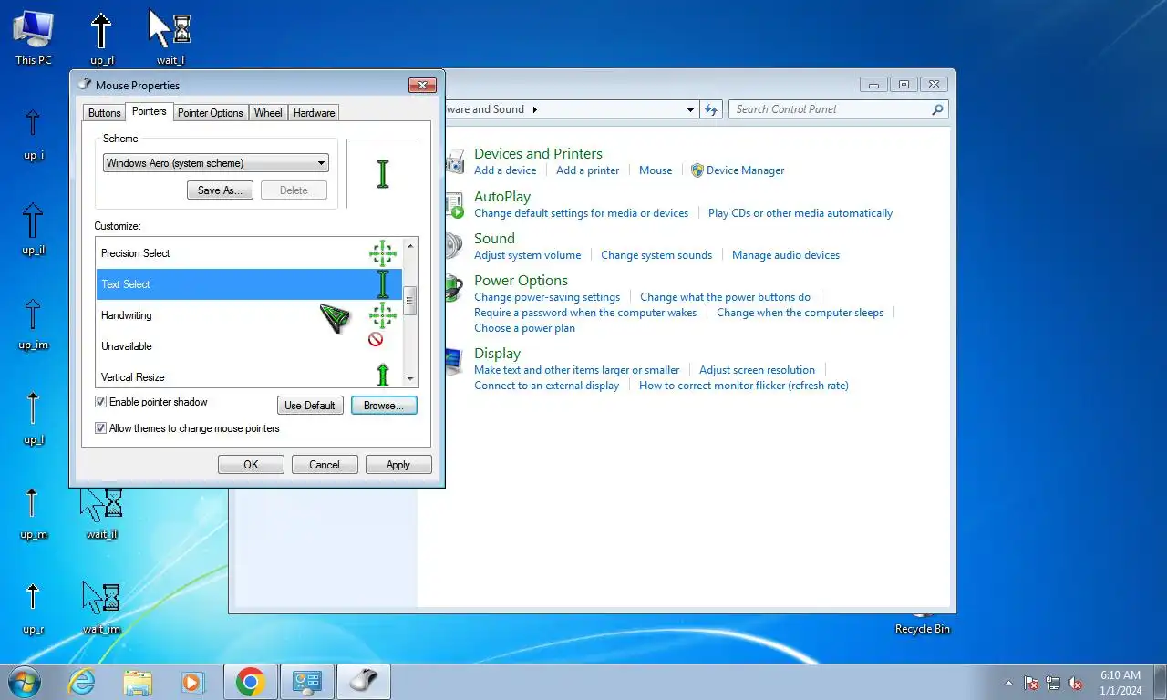1167x700 pixels.
Task: Switch to the Pointers tab
Action: tap(149, 111)
